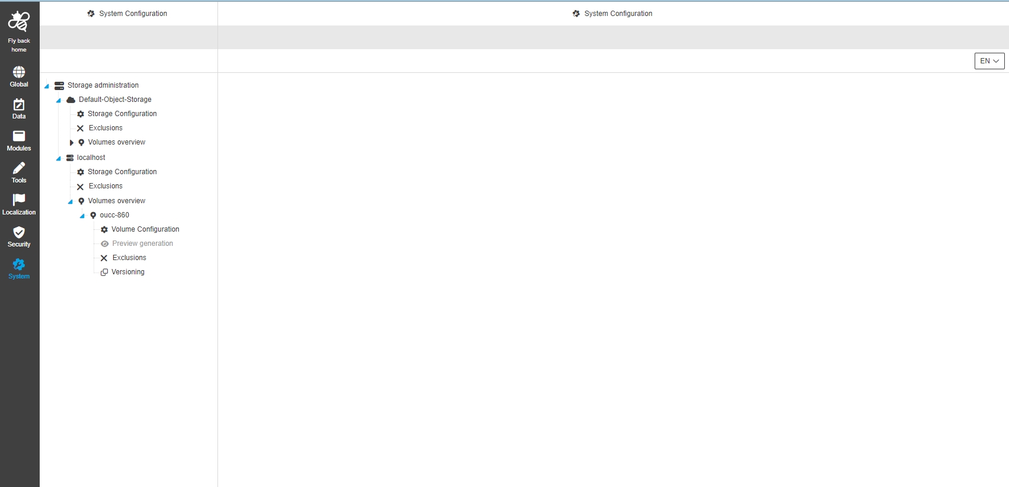1009x487 pixels.
Task: Click the gear icon for Default-Object-Storage Storage Configuration
Action: coord(81,114)
